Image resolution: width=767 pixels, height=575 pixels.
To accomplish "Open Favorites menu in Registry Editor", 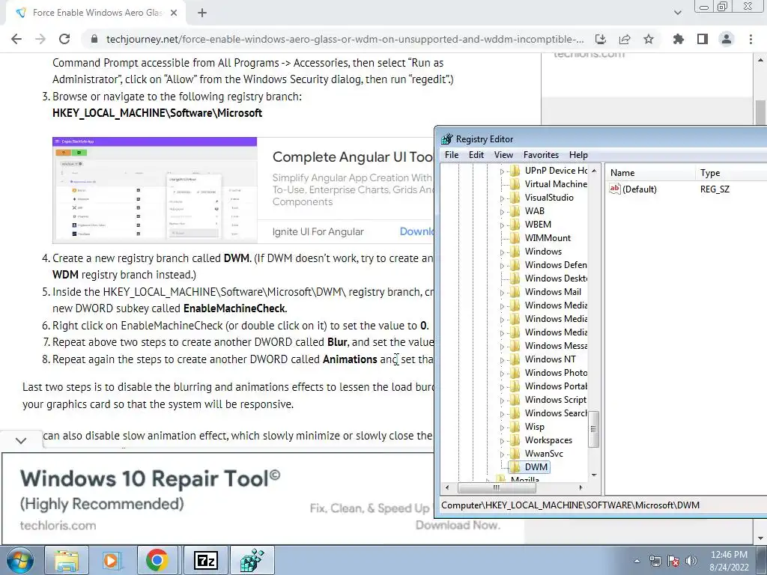I will [x=541, y=154].
